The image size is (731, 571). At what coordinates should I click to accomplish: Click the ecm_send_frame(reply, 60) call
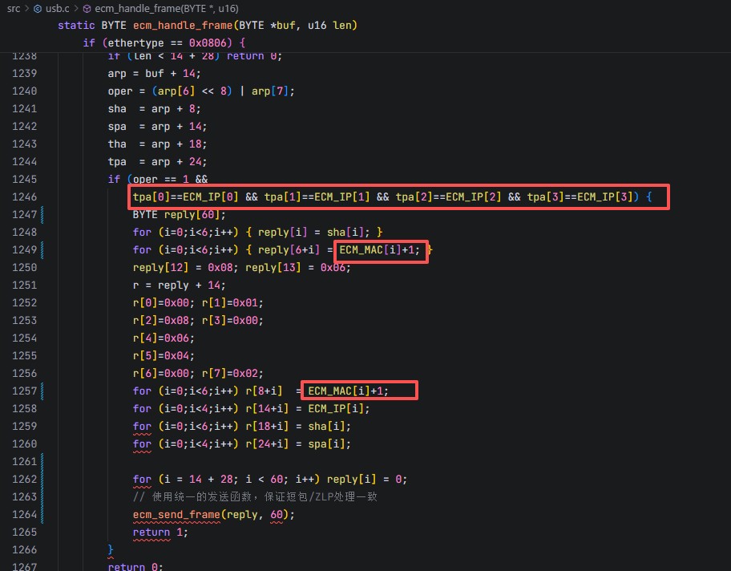tap(213, 515)
